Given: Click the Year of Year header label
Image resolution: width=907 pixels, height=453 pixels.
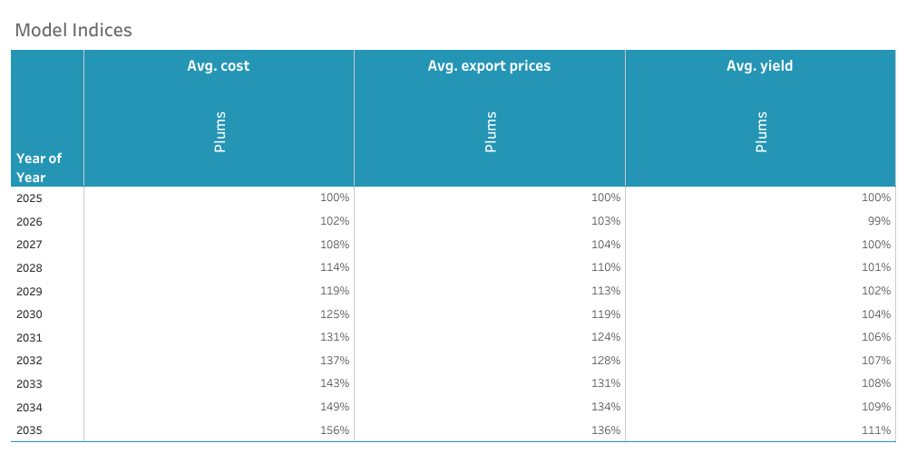Looking at the screenshot, I should [39, 168].
